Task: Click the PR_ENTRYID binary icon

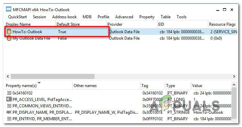Action: pos(9,119)
